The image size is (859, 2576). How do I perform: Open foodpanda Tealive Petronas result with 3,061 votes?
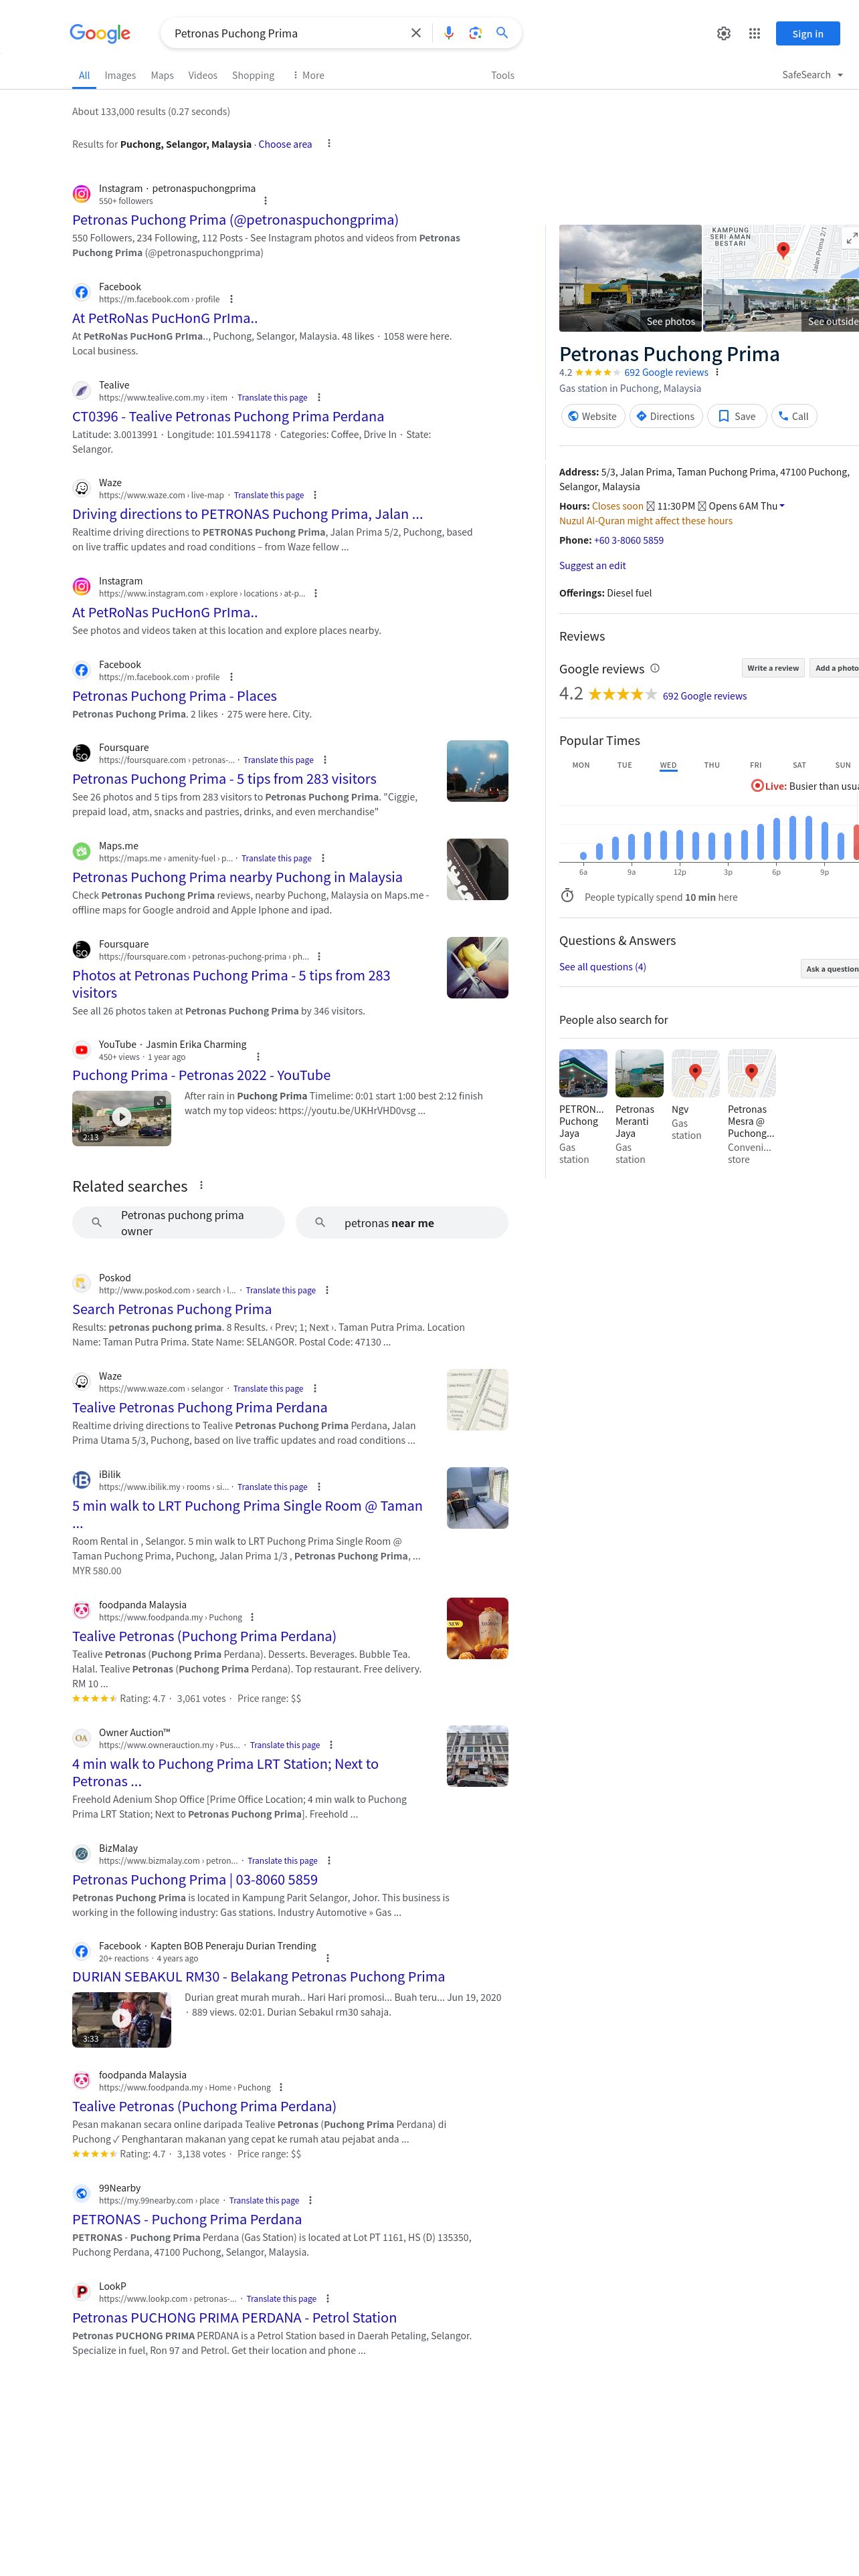pos(204,1637)
